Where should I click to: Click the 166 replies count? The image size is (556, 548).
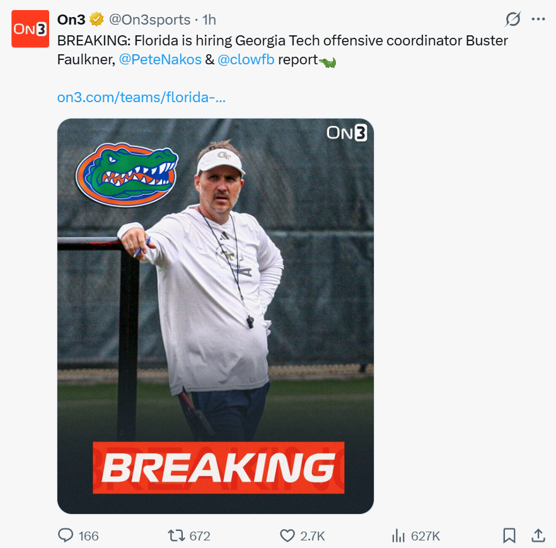(89, 536)
